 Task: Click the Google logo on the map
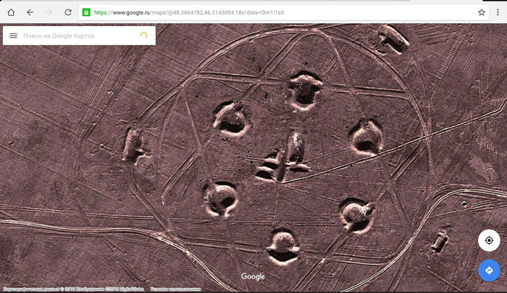(x=253, y=276)
